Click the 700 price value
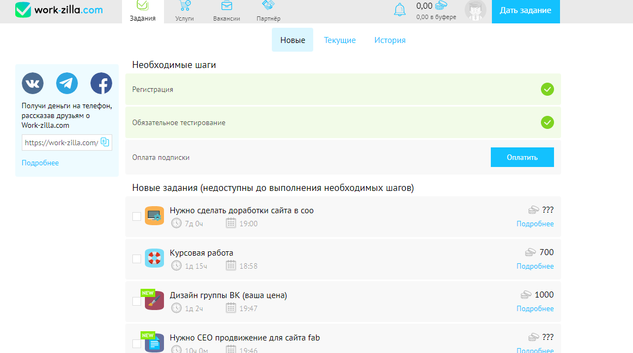This screenshot has height=353, width=633. [x=546, y=252]
